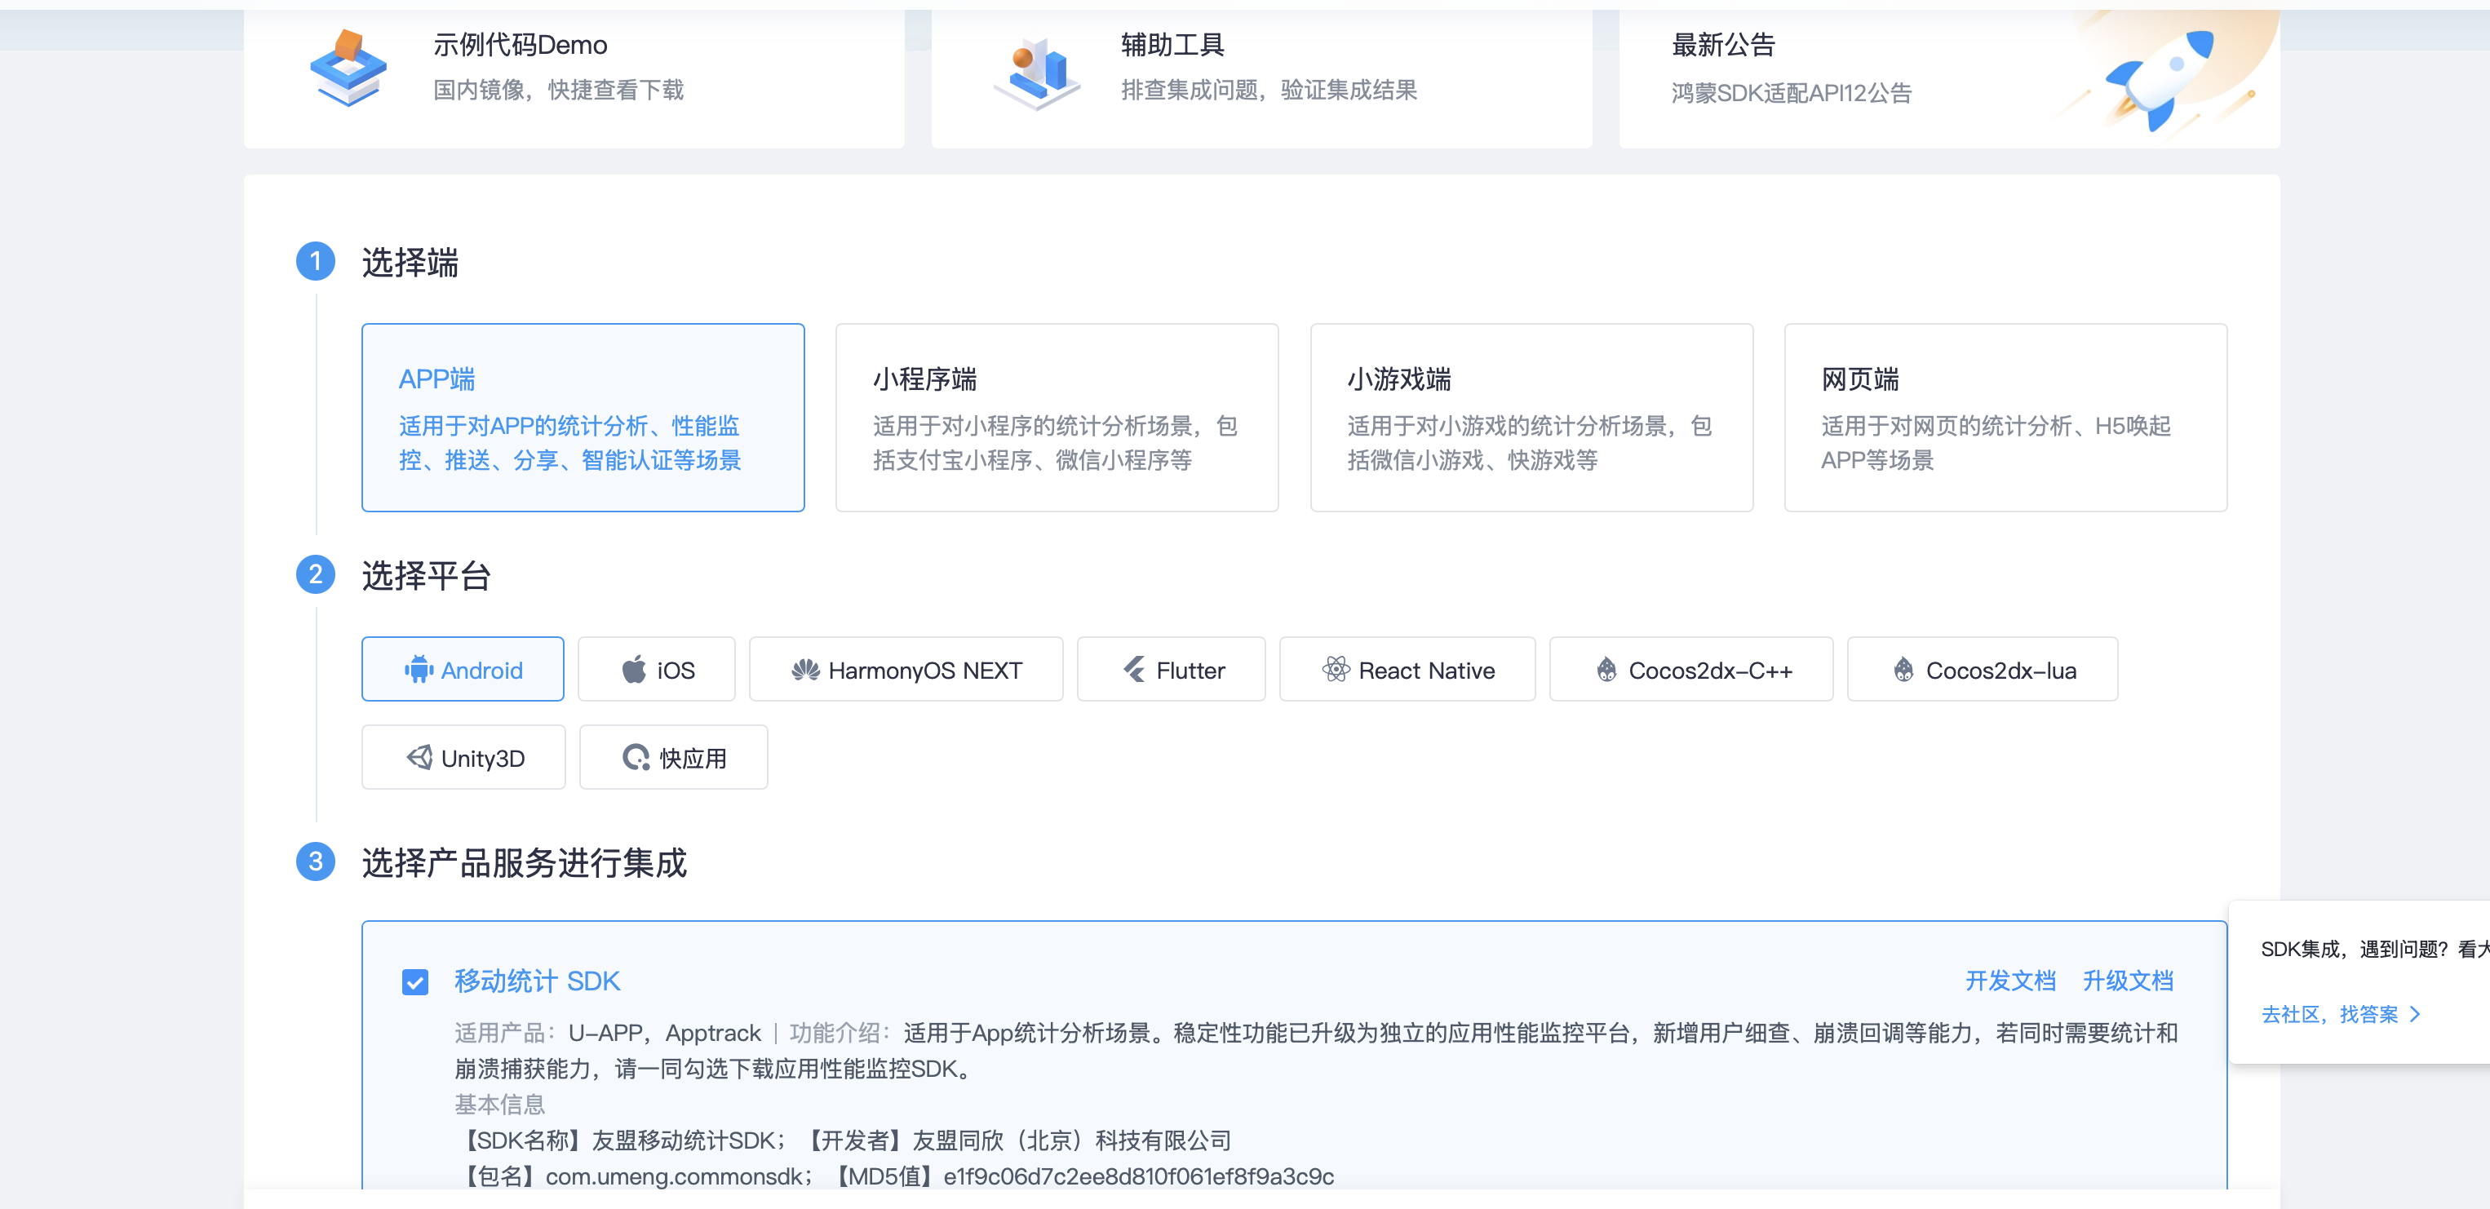The width and height of the screenshot is (2490, 1209).
Task: Select the 小游戏端 card
Action: click(x=1531, y=418)
